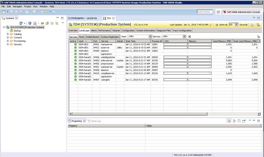The image size is (264, 157).
Task: Click the rightmost icon in TD4 yellow header
Action: click(258, 25)
